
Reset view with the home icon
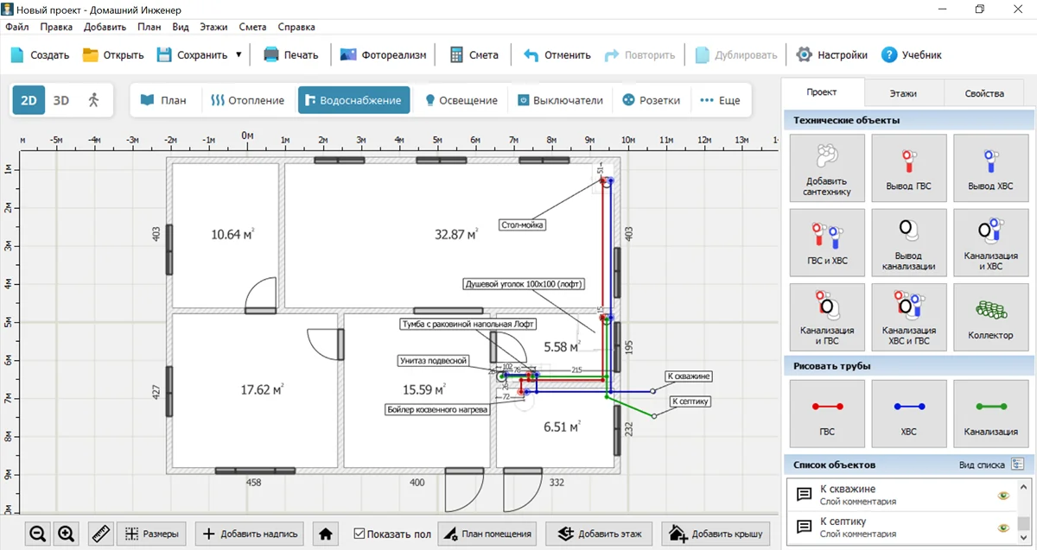pos(326,534)
